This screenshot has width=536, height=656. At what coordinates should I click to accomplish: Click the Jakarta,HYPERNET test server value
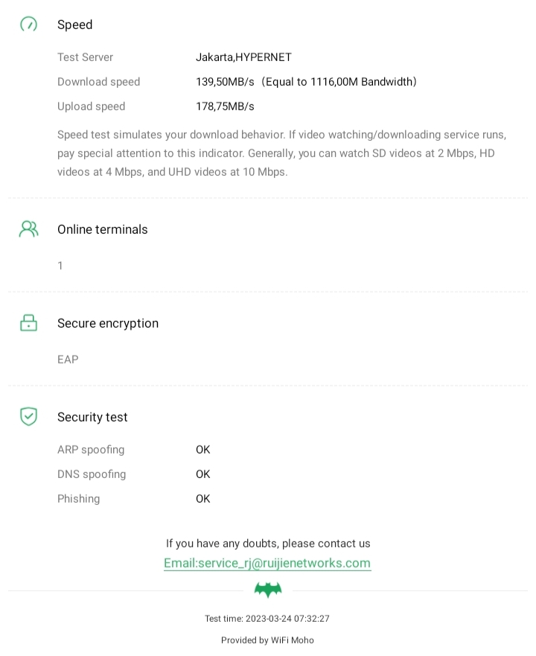[x=243, y=57]
